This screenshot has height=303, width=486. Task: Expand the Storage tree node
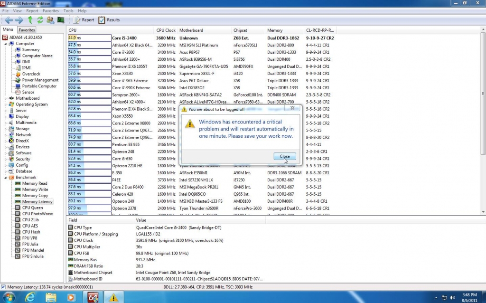click(6, 129)
